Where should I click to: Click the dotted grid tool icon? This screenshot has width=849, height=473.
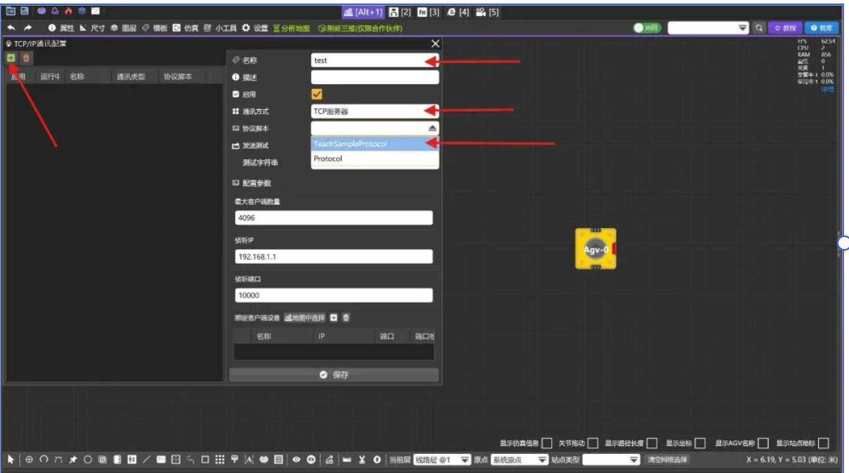point(220,459)
